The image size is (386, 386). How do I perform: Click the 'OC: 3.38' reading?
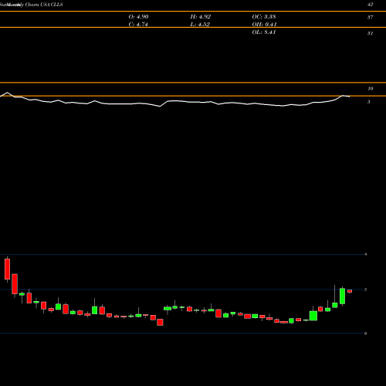click(264, 17)
